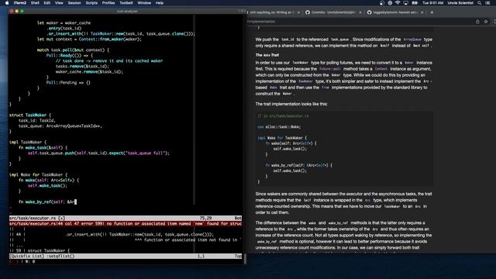The width and height of the screenshot is (496, 279).
Task: Click 'The Wake Trait' heading in article
Action: tap(267, 55)
